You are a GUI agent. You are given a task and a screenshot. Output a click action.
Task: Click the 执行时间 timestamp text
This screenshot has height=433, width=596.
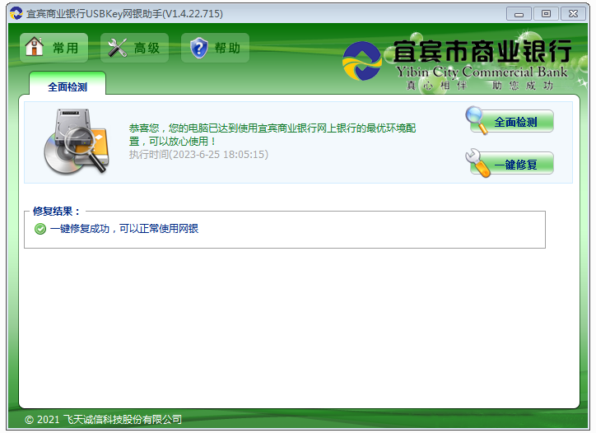pos(198,154)
